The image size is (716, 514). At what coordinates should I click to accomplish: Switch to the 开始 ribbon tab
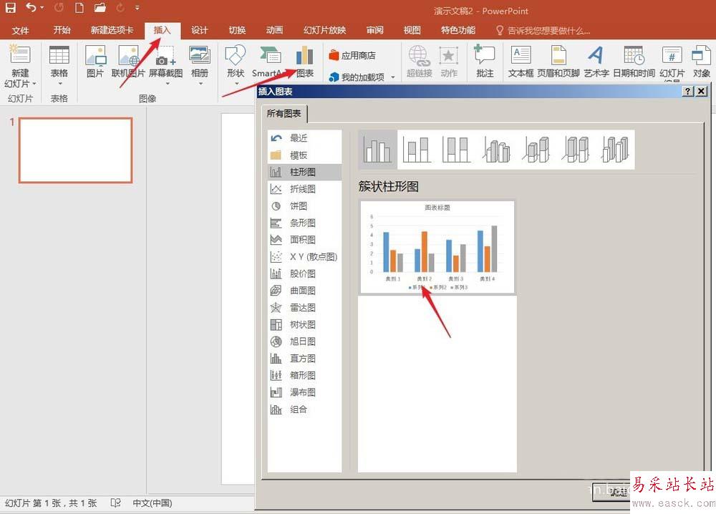coord(62,30)
